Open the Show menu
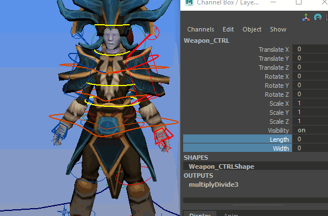 [278, 29]
